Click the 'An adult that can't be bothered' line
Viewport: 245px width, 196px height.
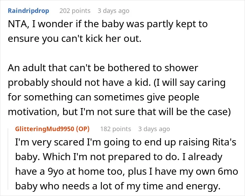(x=103, y=68)
